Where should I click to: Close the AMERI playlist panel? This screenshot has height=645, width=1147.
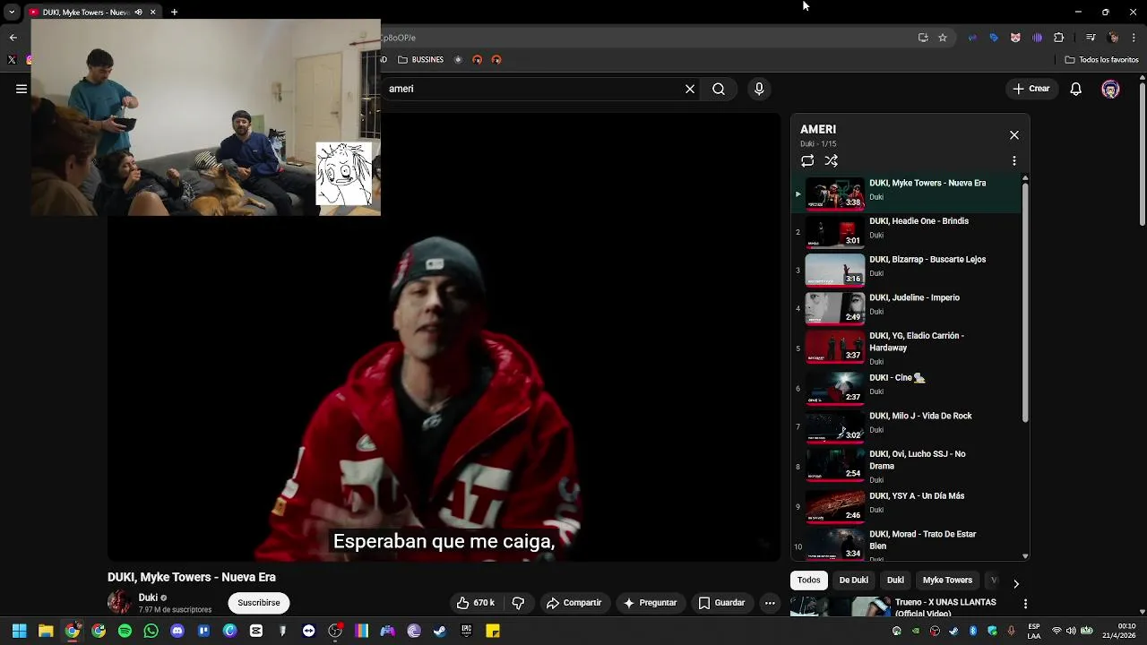click(x=1014, y=135)
